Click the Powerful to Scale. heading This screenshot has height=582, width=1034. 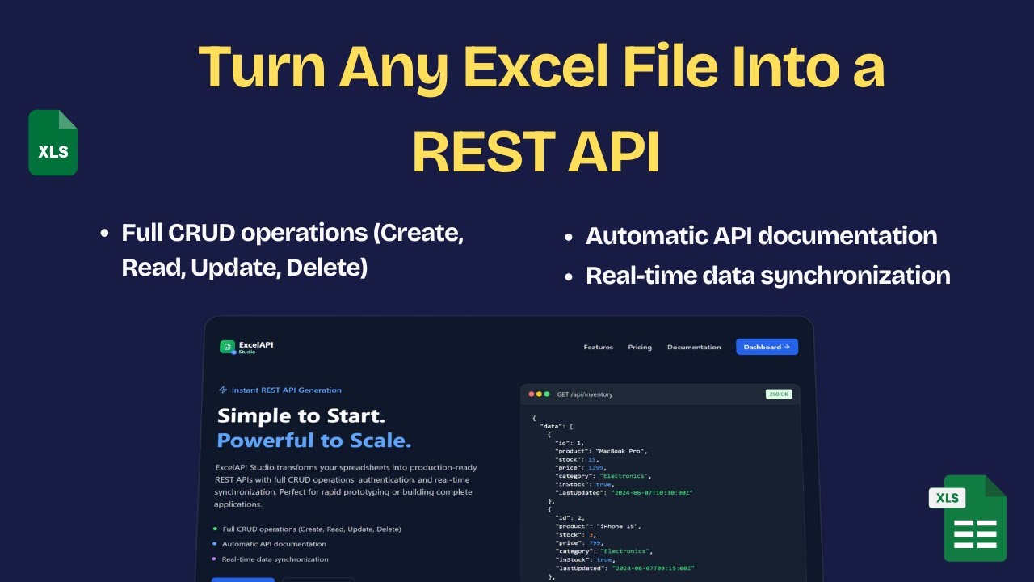click(314, 441)
